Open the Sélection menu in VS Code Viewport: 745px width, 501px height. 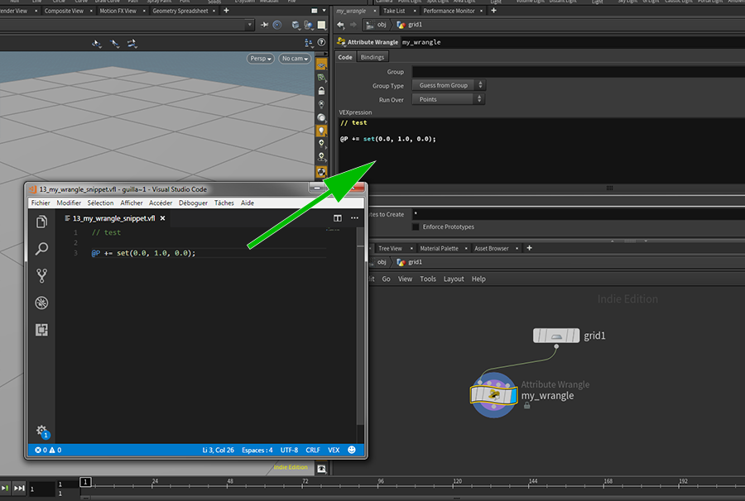[100, 203]
